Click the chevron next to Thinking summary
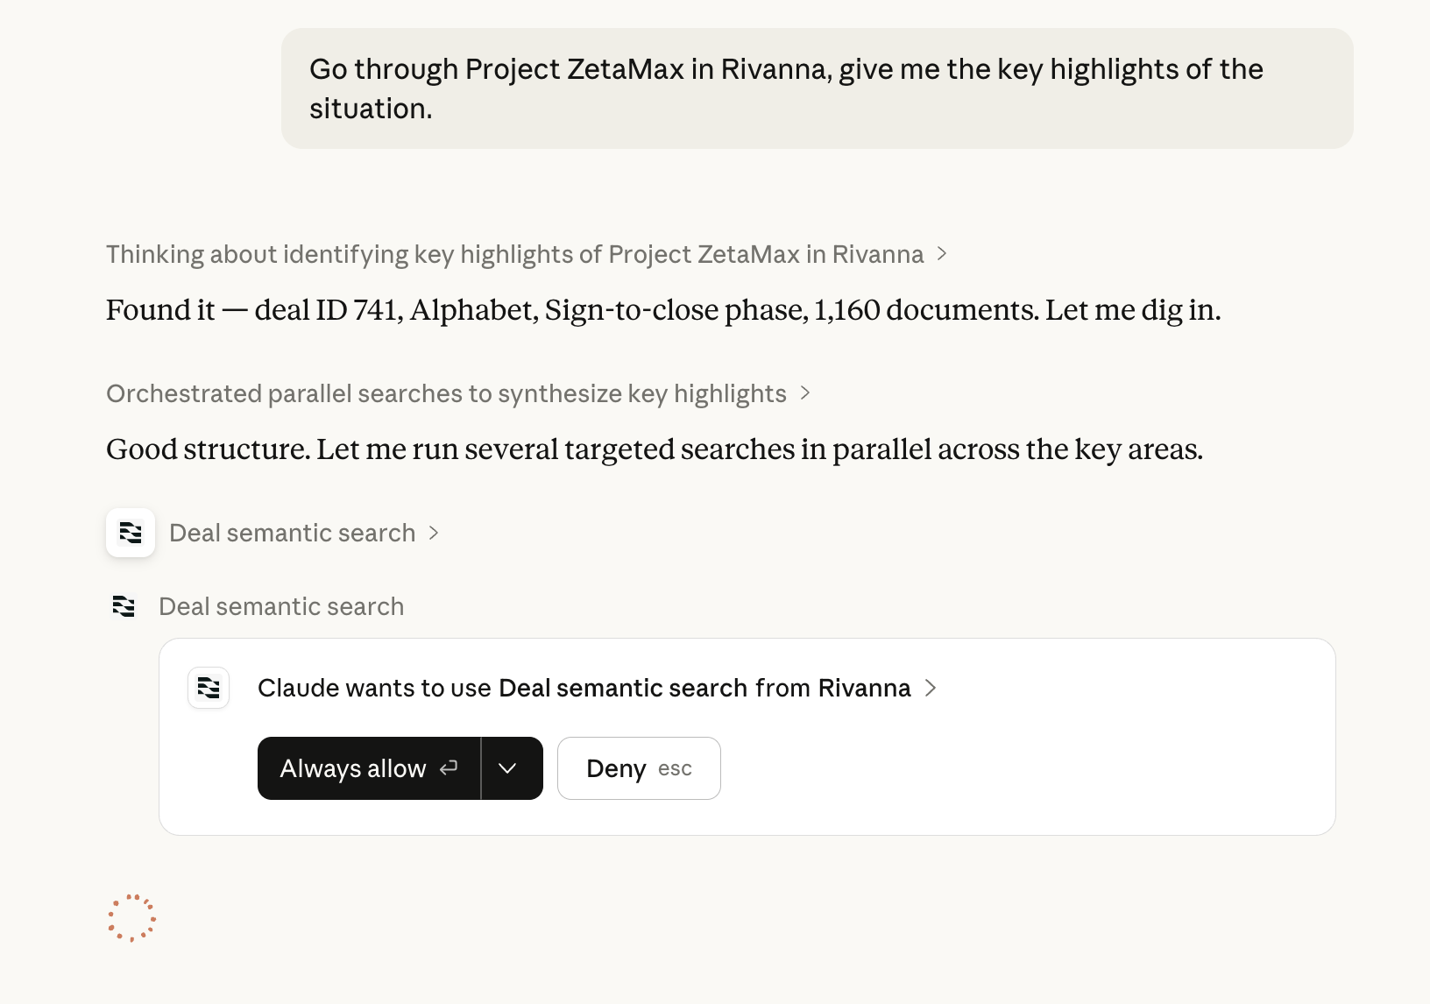Viewport: 1430px width, 1004px height. click(942, 254)
